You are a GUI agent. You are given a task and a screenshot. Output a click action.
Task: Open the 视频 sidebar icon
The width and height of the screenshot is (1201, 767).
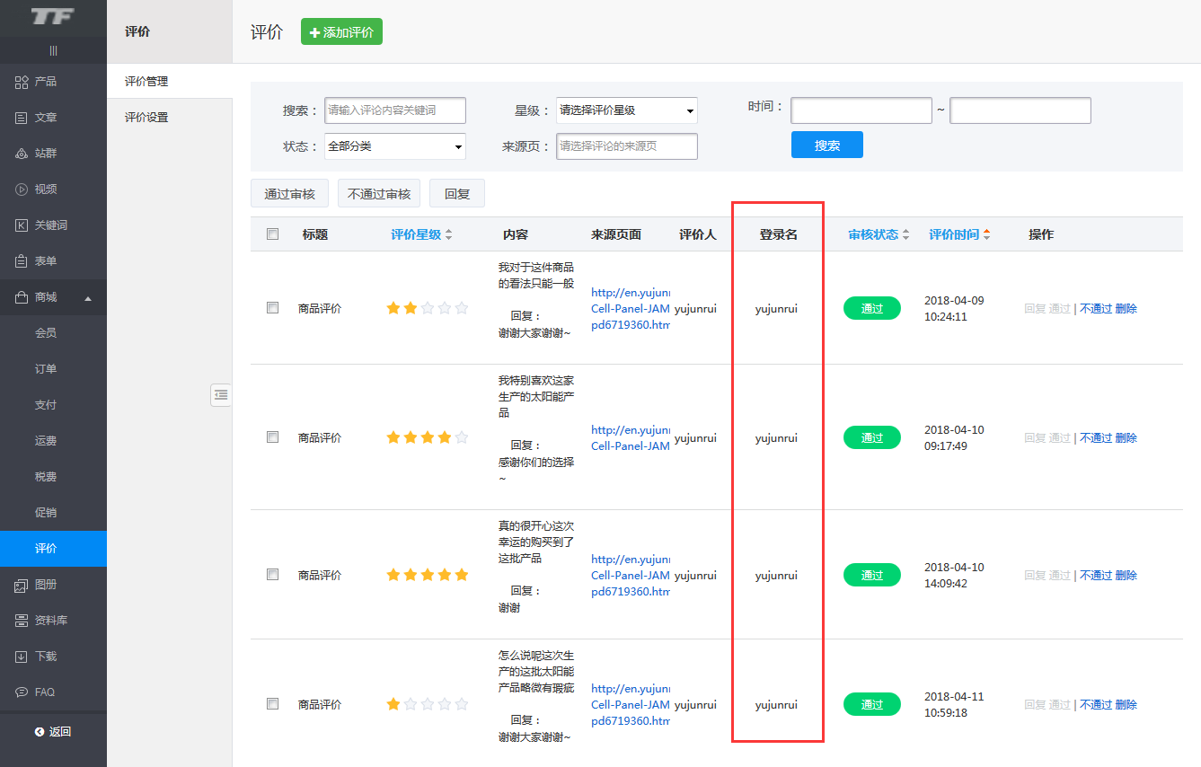coord(22,190)
